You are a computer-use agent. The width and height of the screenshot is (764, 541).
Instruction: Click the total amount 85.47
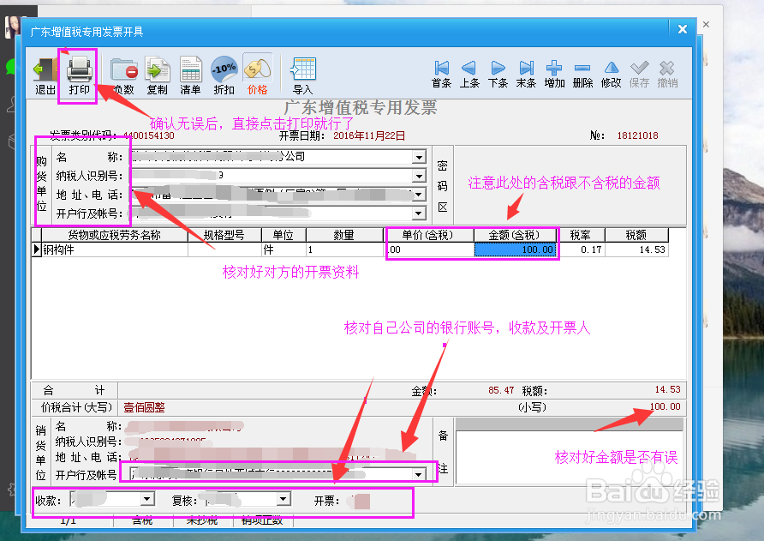coord(501,390)
